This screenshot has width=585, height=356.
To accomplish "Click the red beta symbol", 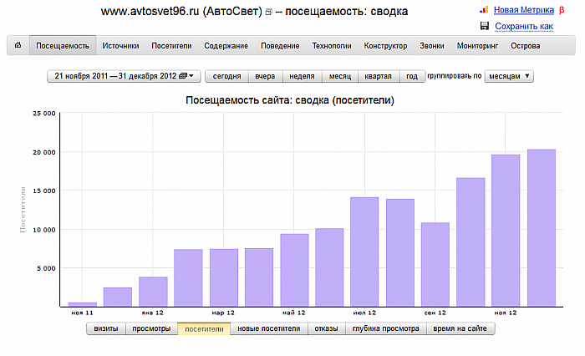I will 562,11.
